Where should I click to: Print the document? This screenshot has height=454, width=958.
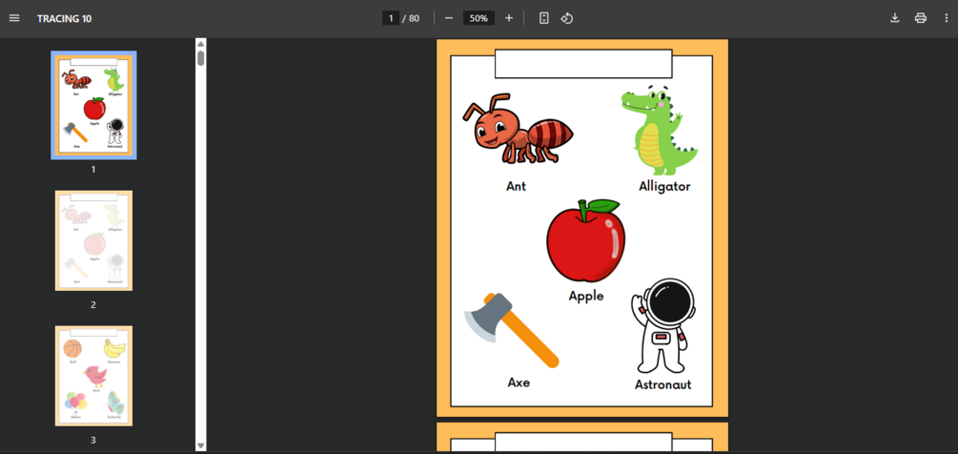921,18
